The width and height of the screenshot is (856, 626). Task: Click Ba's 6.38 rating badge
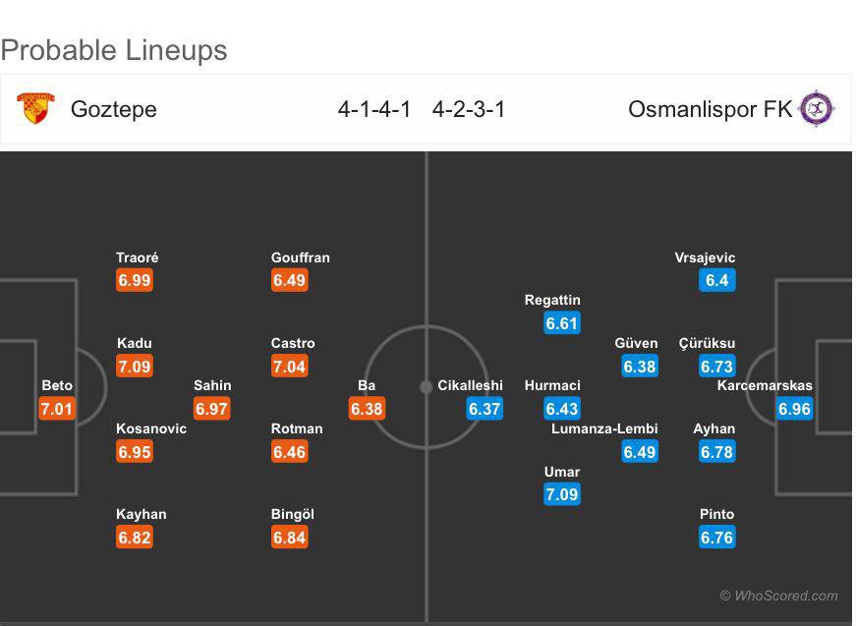point(367,409)
